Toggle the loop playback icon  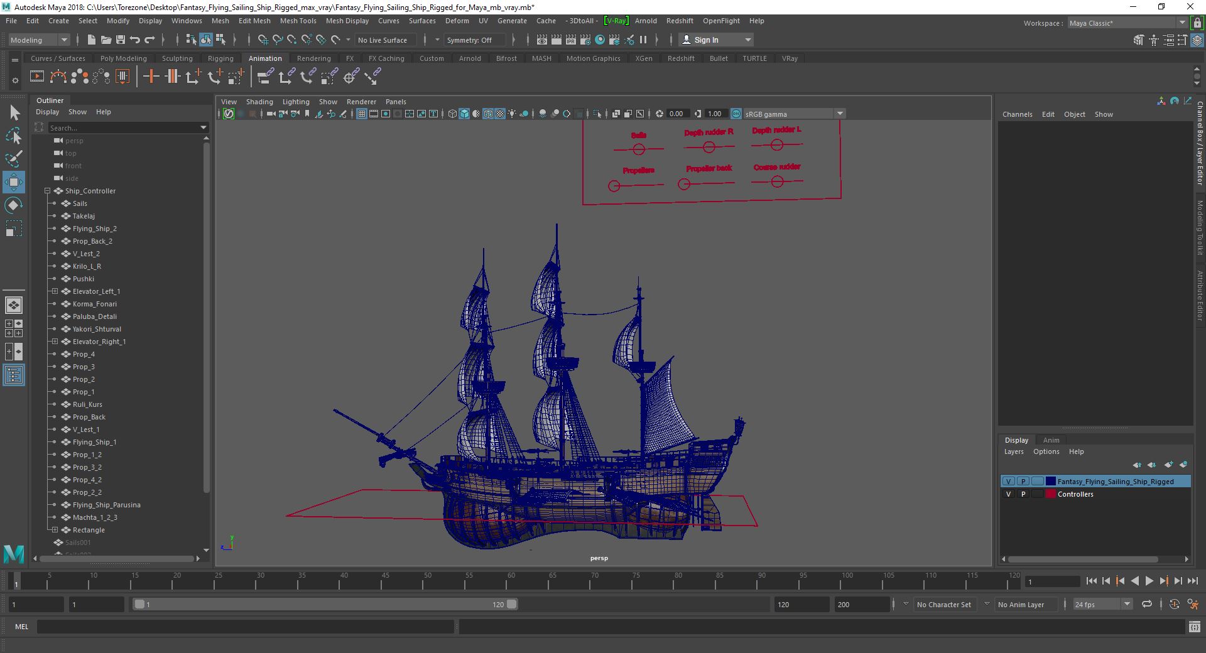point(1147,604)
